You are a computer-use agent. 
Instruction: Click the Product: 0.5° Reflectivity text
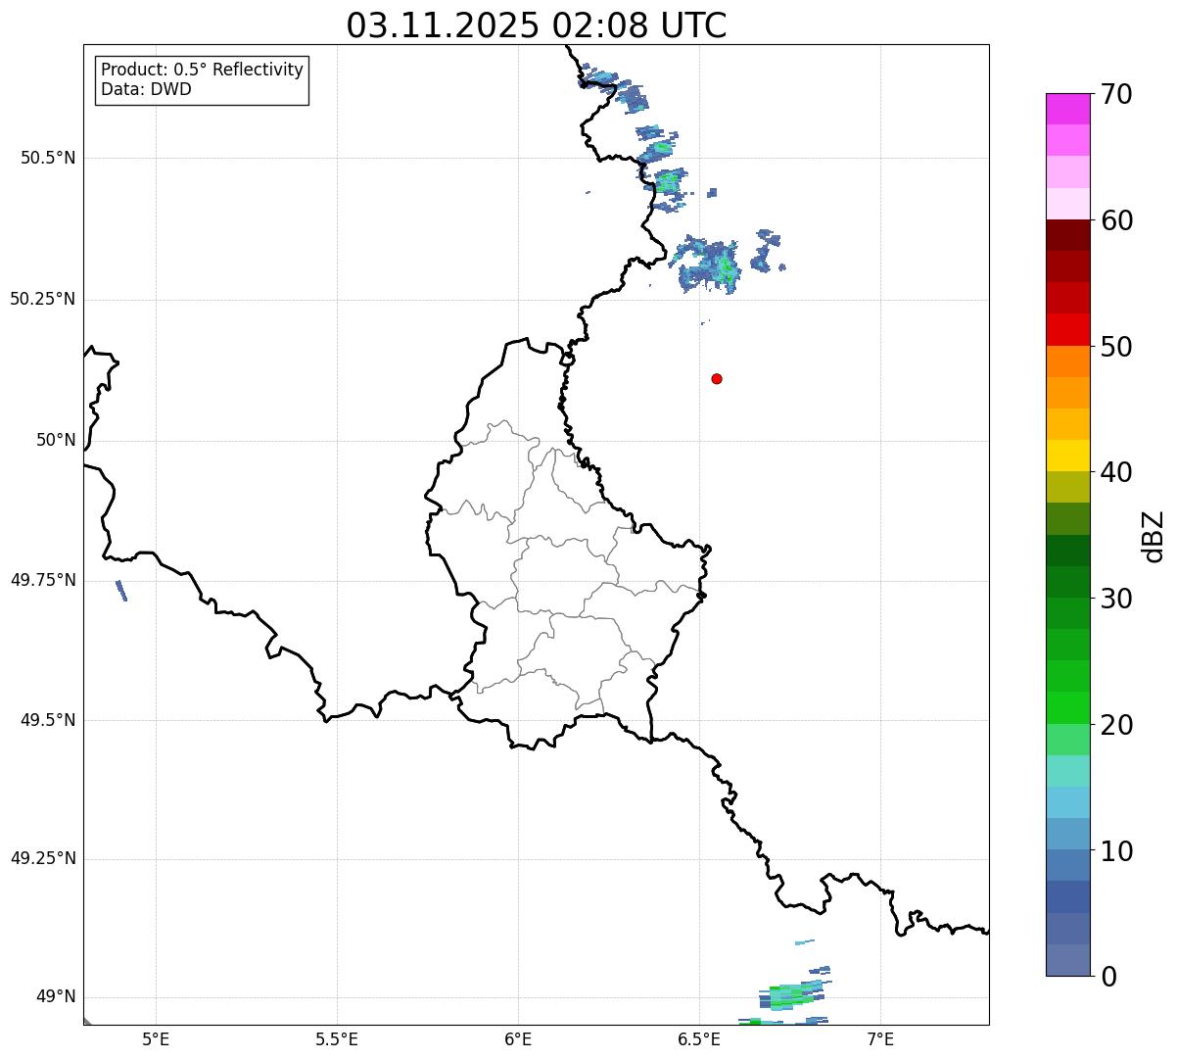202,71
